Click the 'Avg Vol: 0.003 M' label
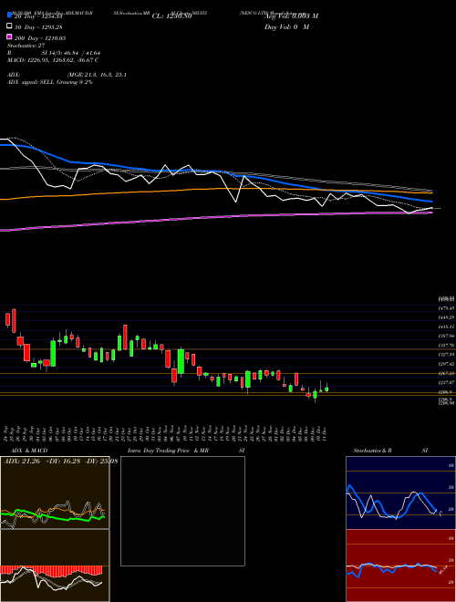This screenshot has height=602, width=456. point(291,16)
